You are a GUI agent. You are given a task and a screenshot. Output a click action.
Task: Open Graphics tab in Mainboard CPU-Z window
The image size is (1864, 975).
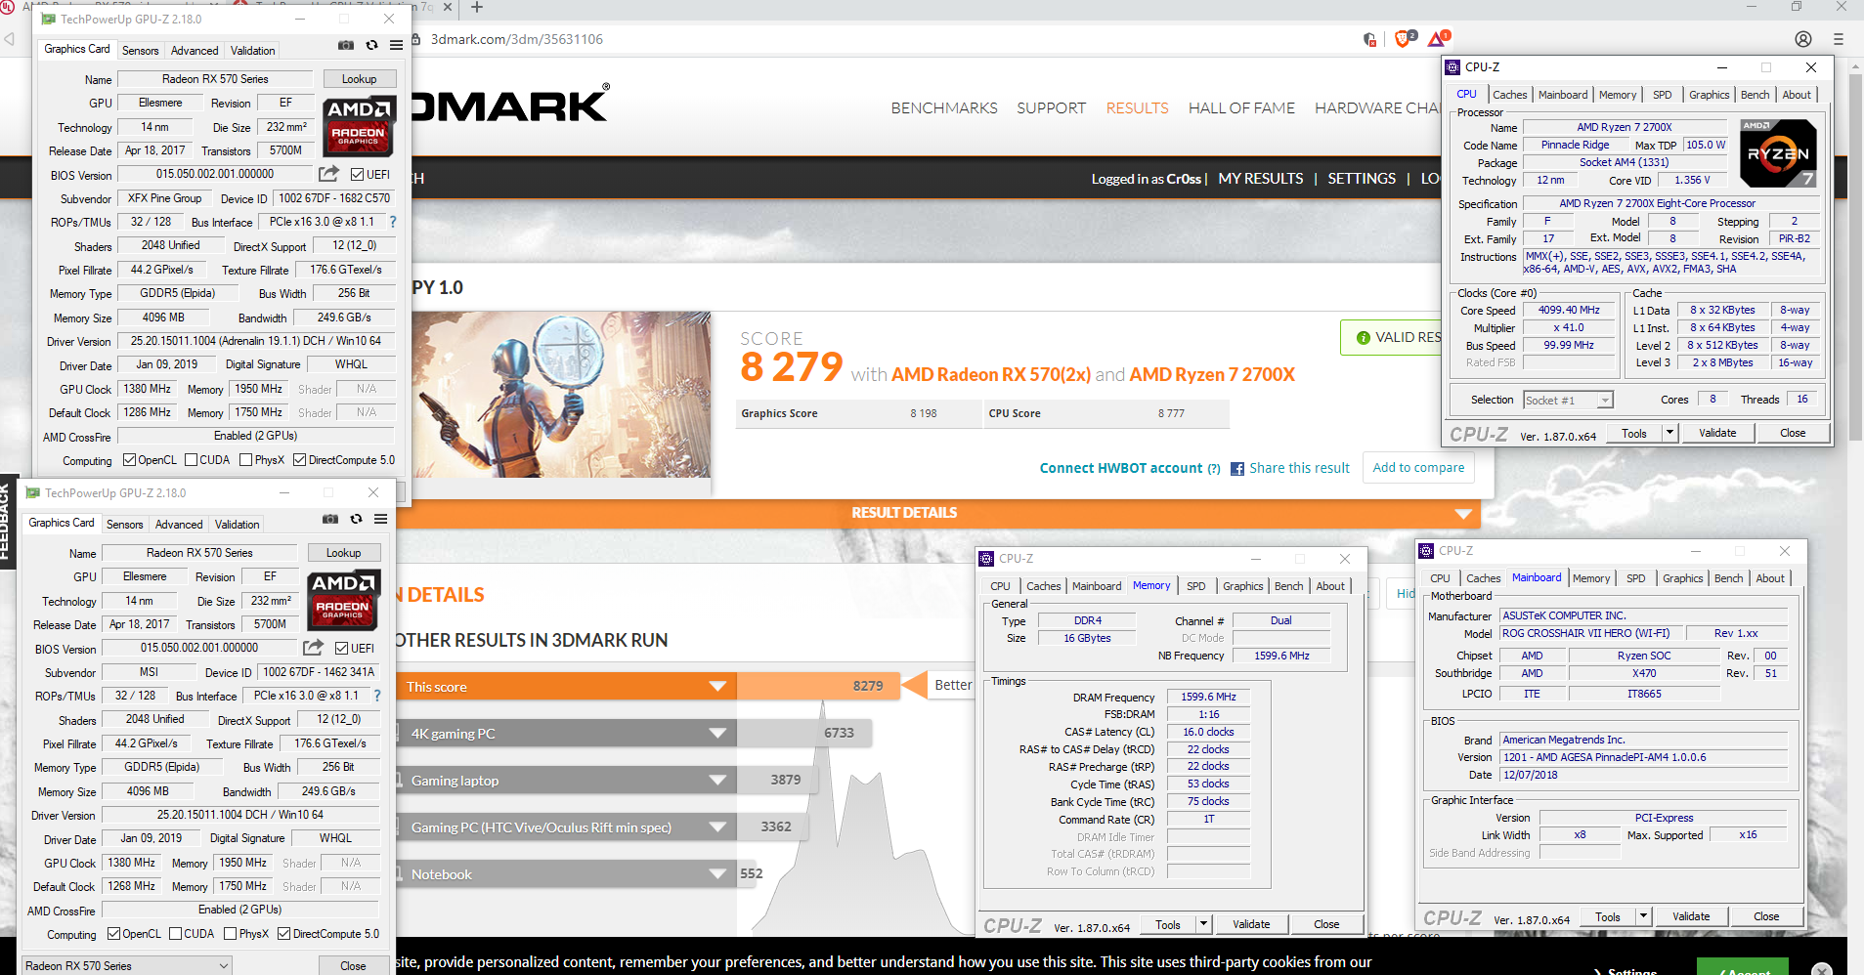pyautogui.click(x=1682, y=578)
